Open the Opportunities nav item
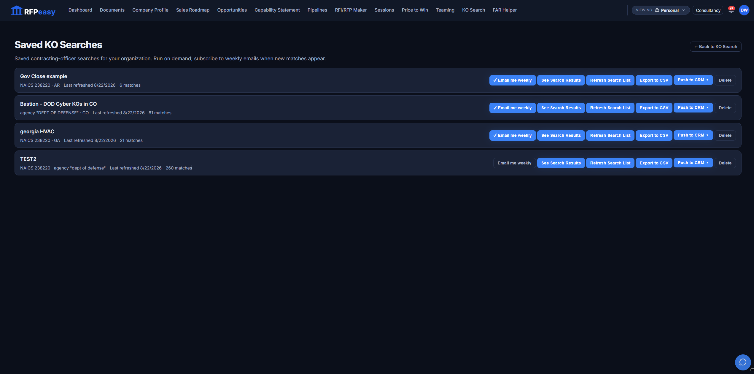 point(232,10)
